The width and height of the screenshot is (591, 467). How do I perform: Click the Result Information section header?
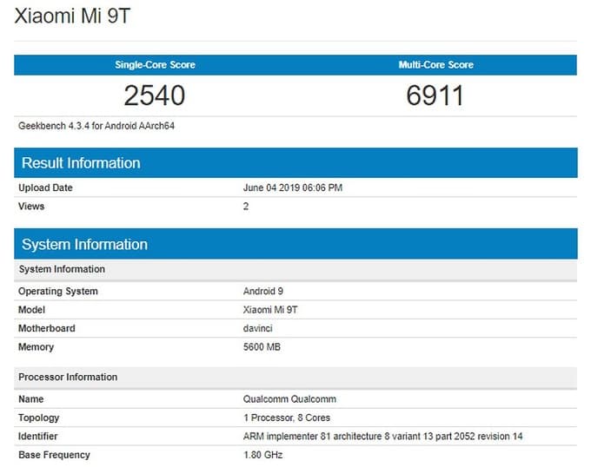(295, 162)
